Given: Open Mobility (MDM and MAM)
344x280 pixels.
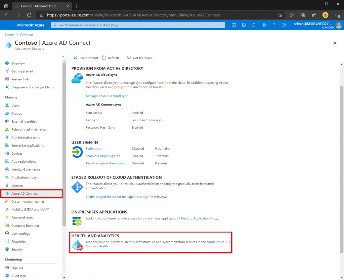Looking at the screenshot, I should [x=31, y=209].
